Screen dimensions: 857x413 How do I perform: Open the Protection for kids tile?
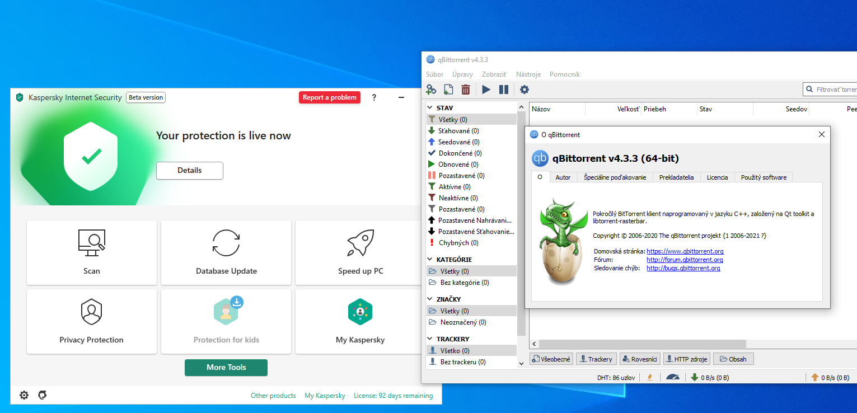[226, 321]
